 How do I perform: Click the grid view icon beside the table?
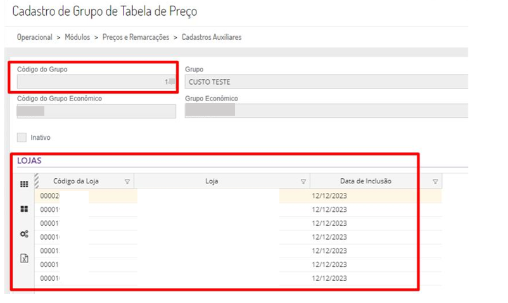24,184
